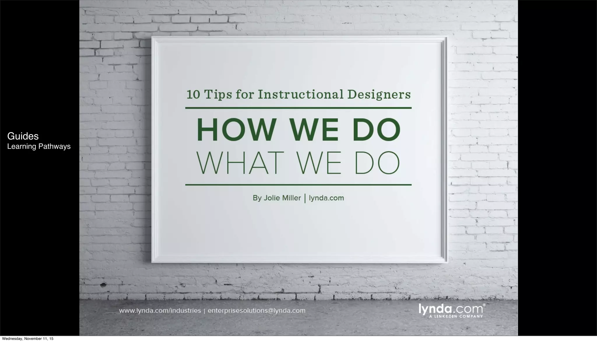Click lynda.com text beside the byline
Viewport: 597px width, 342px height.
[326, 198]
